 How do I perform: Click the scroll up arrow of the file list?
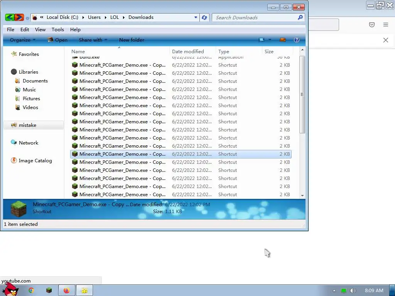tap(302, 50)
